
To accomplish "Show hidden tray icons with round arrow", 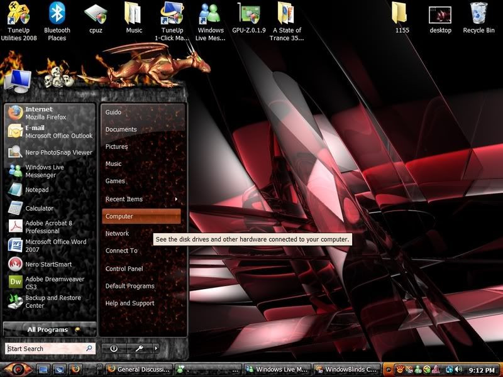I will [388, 369].
